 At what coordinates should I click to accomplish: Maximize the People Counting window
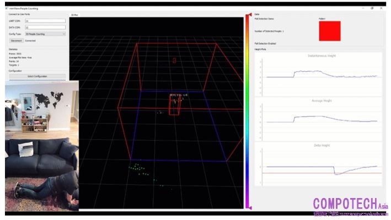click(372, 8)
